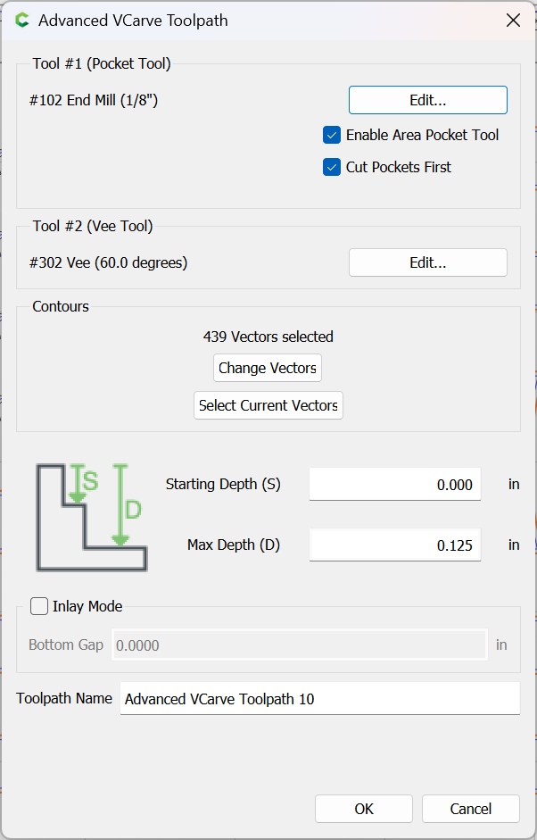Enable Inlay Mode checkbox
Viewport: 537px width, 840px height.
(x=40, y=606)
